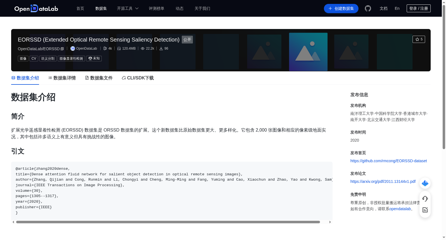
Task: Open the GitHub icon in header
Action: 368,8
